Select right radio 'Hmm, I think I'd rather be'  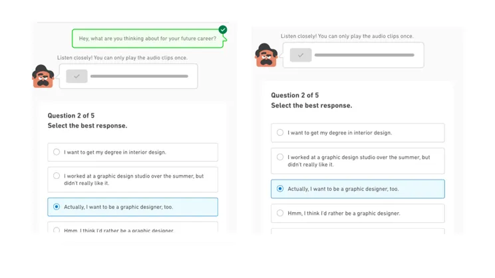click(280, 213)
